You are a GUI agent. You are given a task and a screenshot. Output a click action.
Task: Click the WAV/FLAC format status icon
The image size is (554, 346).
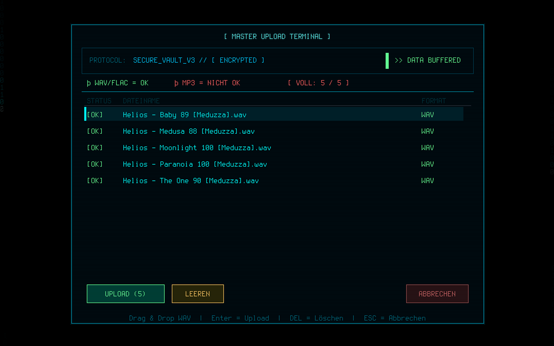(88, 83)
